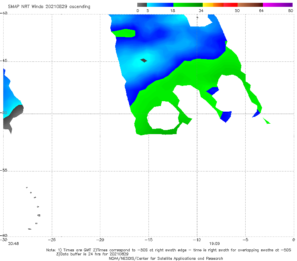Click the '64' label under the color bar
Screen dimensions: 297x261
(261, 10)
